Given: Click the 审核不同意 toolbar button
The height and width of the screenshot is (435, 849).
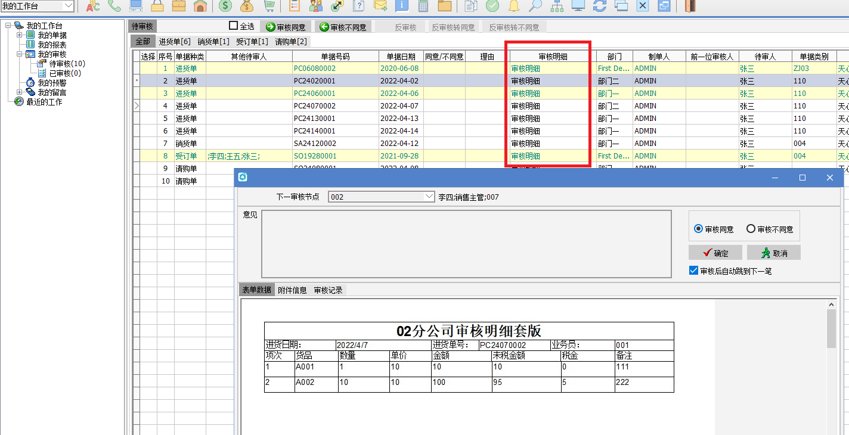Looking at the screenshot, I should [343, 27].
